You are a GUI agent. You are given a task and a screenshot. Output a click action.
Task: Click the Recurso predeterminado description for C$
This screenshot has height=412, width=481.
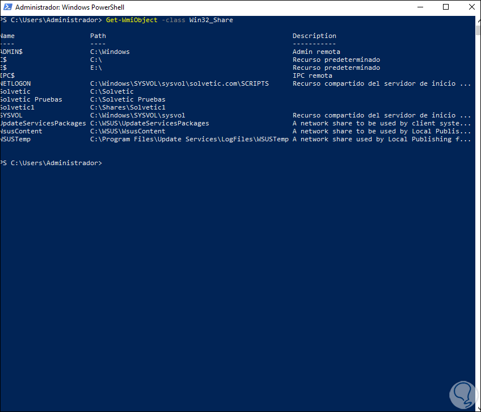pos(336,59)
